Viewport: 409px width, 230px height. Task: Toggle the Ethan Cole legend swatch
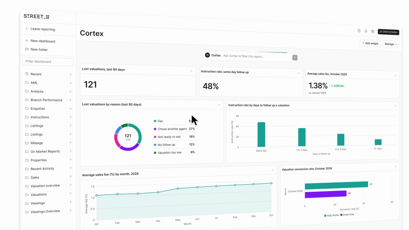click(x=341, y=215)
